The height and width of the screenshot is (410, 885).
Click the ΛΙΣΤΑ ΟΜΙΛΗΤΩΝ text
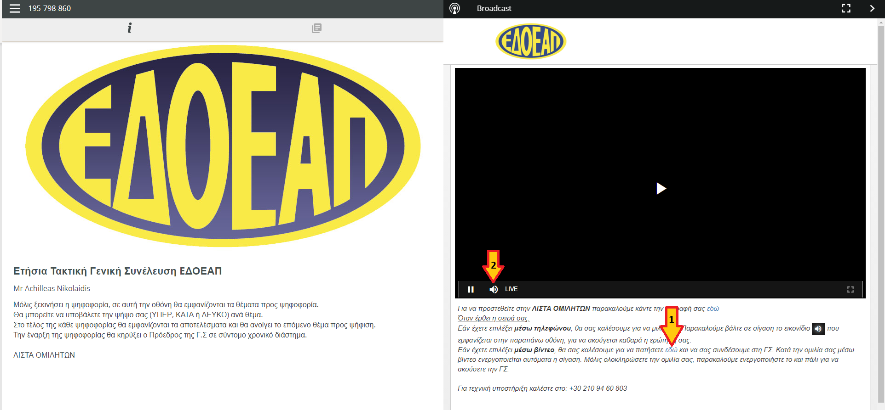(x=44, y=355)
